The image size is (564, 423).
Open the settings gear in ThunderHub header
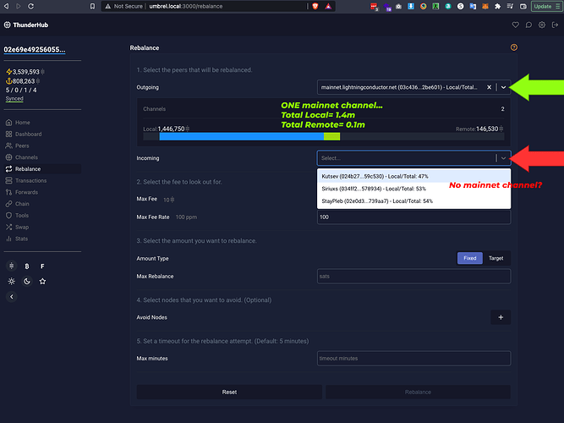tap(542, 25)
